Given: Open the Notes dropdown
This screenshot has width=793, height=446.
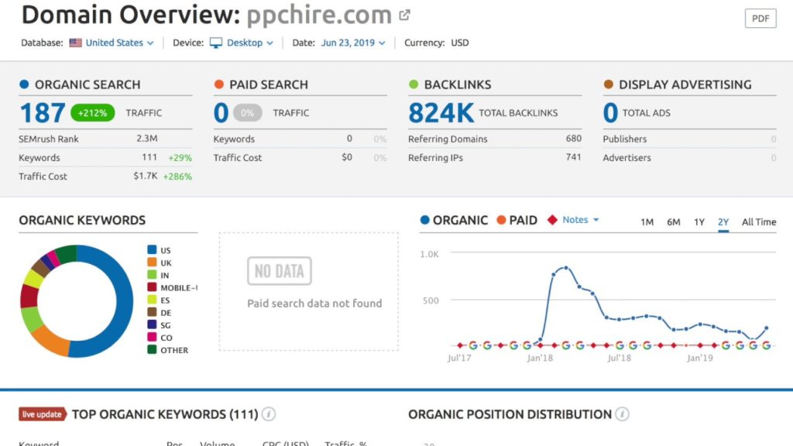Looking at the screenshot, I should [581, 219].
